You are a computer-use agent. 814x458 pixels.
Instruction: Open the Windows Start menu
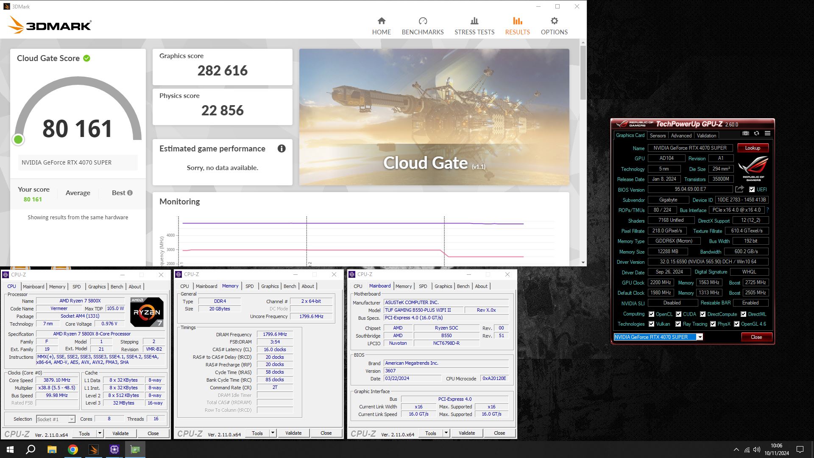coord(10,450)
